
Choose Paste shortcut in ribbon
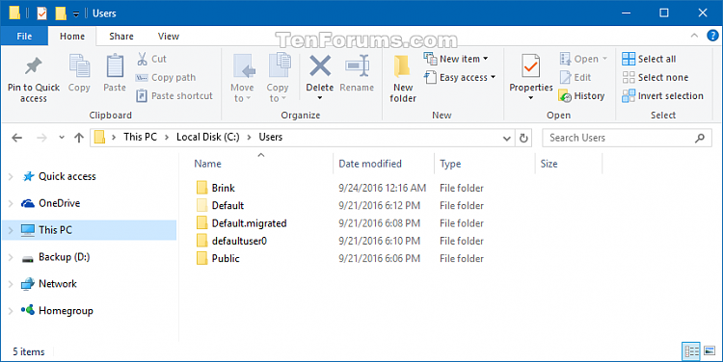click(174, 96)
